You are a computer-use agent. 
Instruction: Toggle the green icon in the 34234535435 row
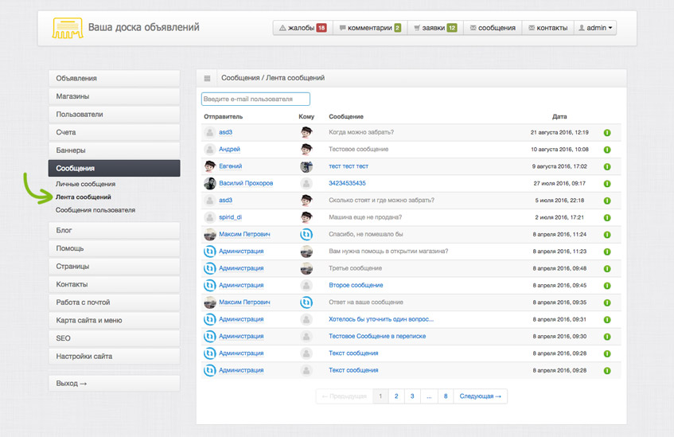pos(607,184)
